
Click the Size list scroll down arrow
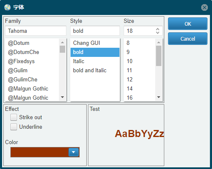(158, 97)
